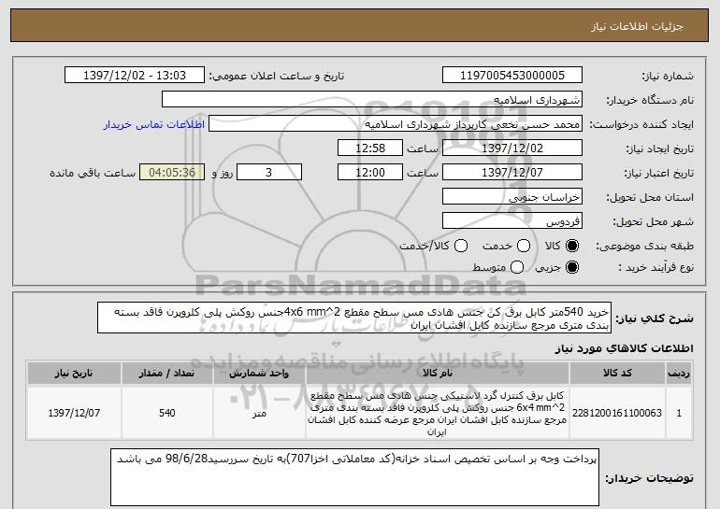Click the جزئیات اطلاعات نیاز page title
Image resolution: width=720 pixels, height=509 pixels.
point(637,26)
